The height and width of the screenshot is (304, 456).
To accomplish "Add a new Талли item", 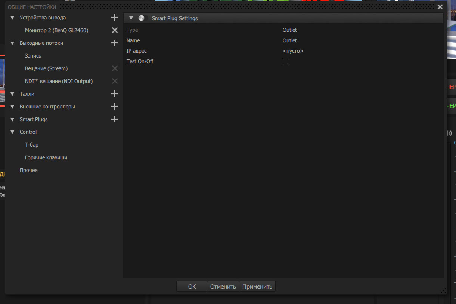I will pyautogui.click(x=115, y=94).
